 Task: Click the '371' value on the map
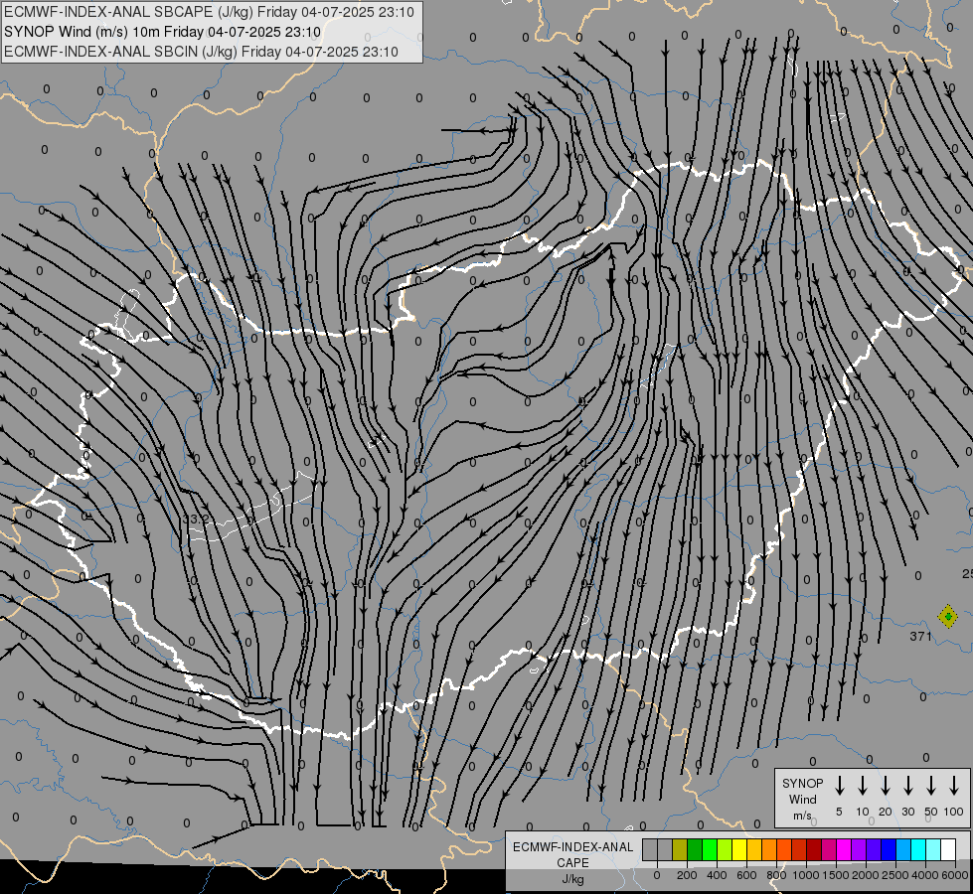click(x=921, y=636)
